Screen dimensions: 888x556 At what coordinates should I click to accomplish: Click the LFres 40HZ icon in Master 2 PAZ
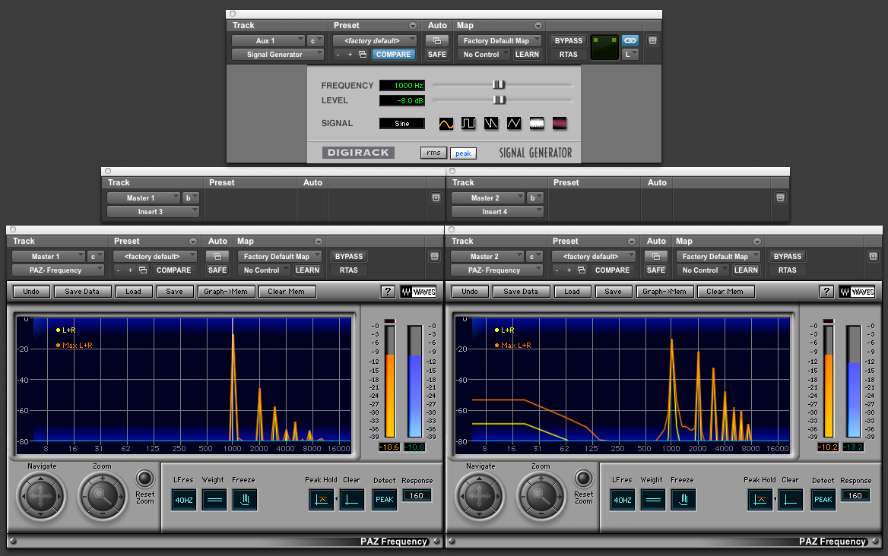623,500
